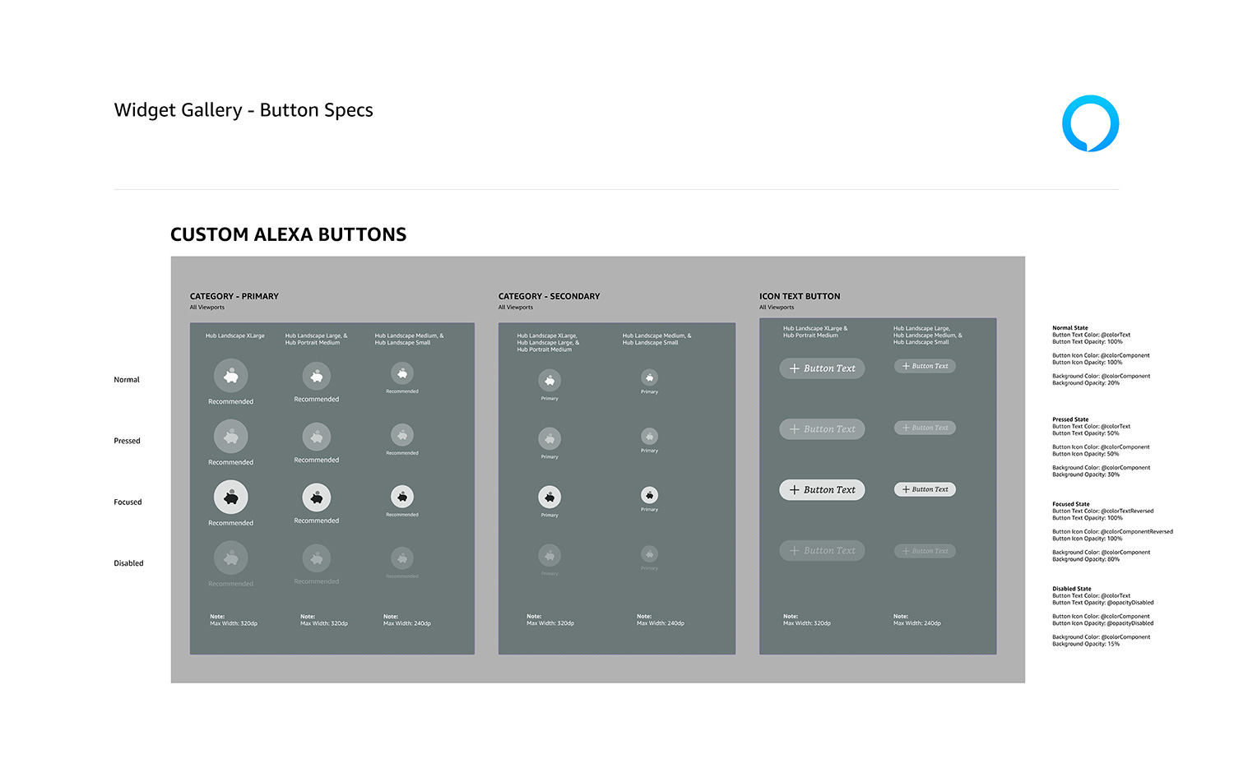This screenshot has width=1234, height=759.
Task: Select the 'Pressed State' spec heading
Action: [x=1070, y=419]
